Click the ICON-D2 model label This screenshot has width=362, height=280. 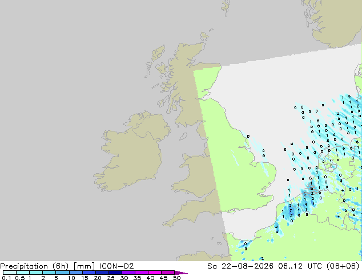tap(116, 266)
